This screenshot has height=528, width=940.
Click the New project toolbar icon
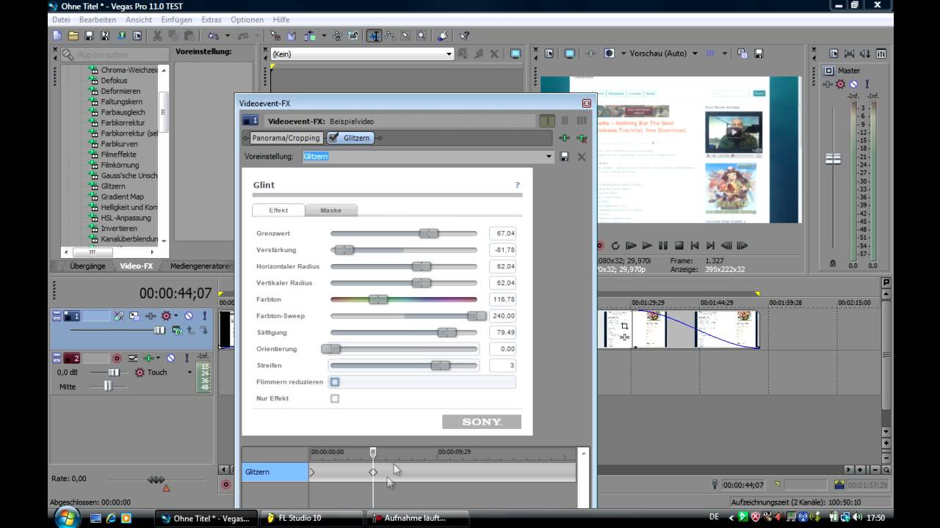coord(57,35)
